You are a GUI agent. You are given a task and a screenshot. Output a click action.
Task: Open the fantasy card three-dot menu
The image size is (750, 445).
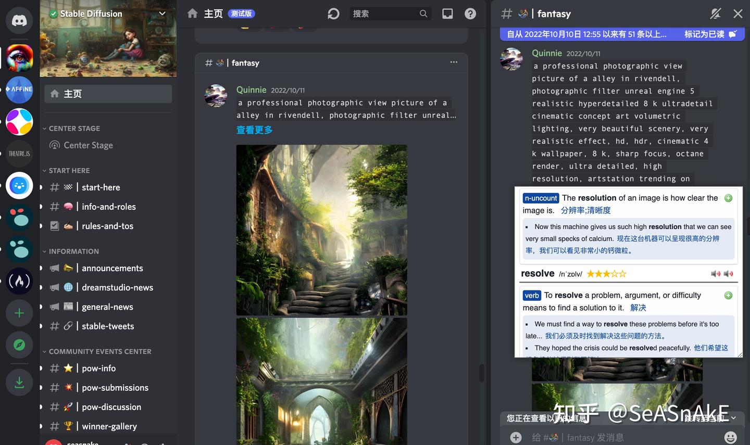[454, 62]
